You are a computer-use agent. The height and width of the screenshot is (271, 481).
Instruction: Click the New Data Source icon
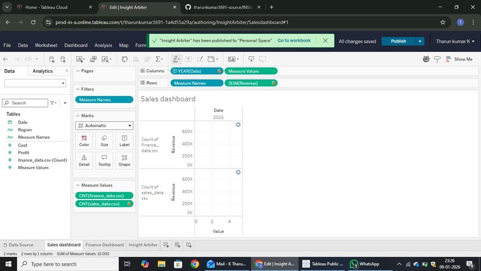(x=52, y=59)
